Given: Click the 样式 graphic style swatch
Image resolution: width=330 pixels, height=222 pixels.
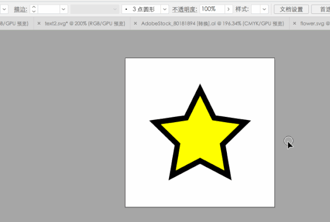Looking at the screenshot, I should (x=256, y=9).
